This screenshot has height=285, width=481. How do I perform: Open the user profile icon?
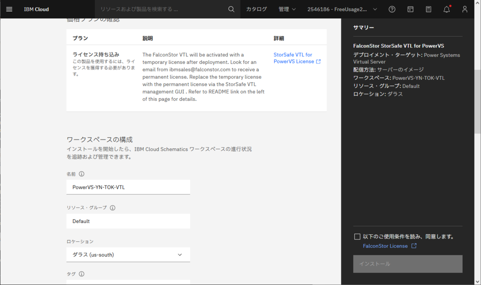tap(465, 9)
